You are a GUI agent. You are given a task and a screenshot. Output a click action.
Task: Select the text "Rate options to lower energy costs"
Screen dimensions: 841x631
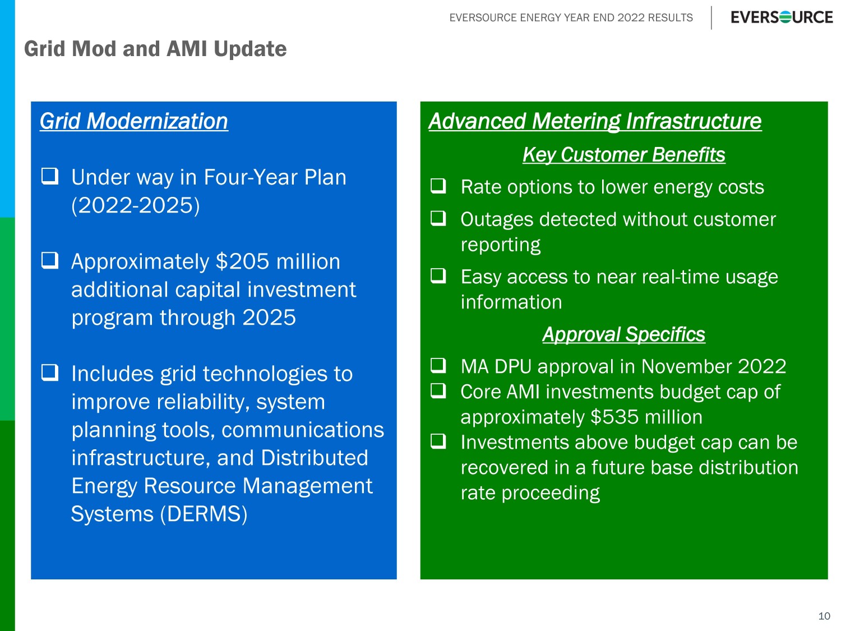(612, 187)
